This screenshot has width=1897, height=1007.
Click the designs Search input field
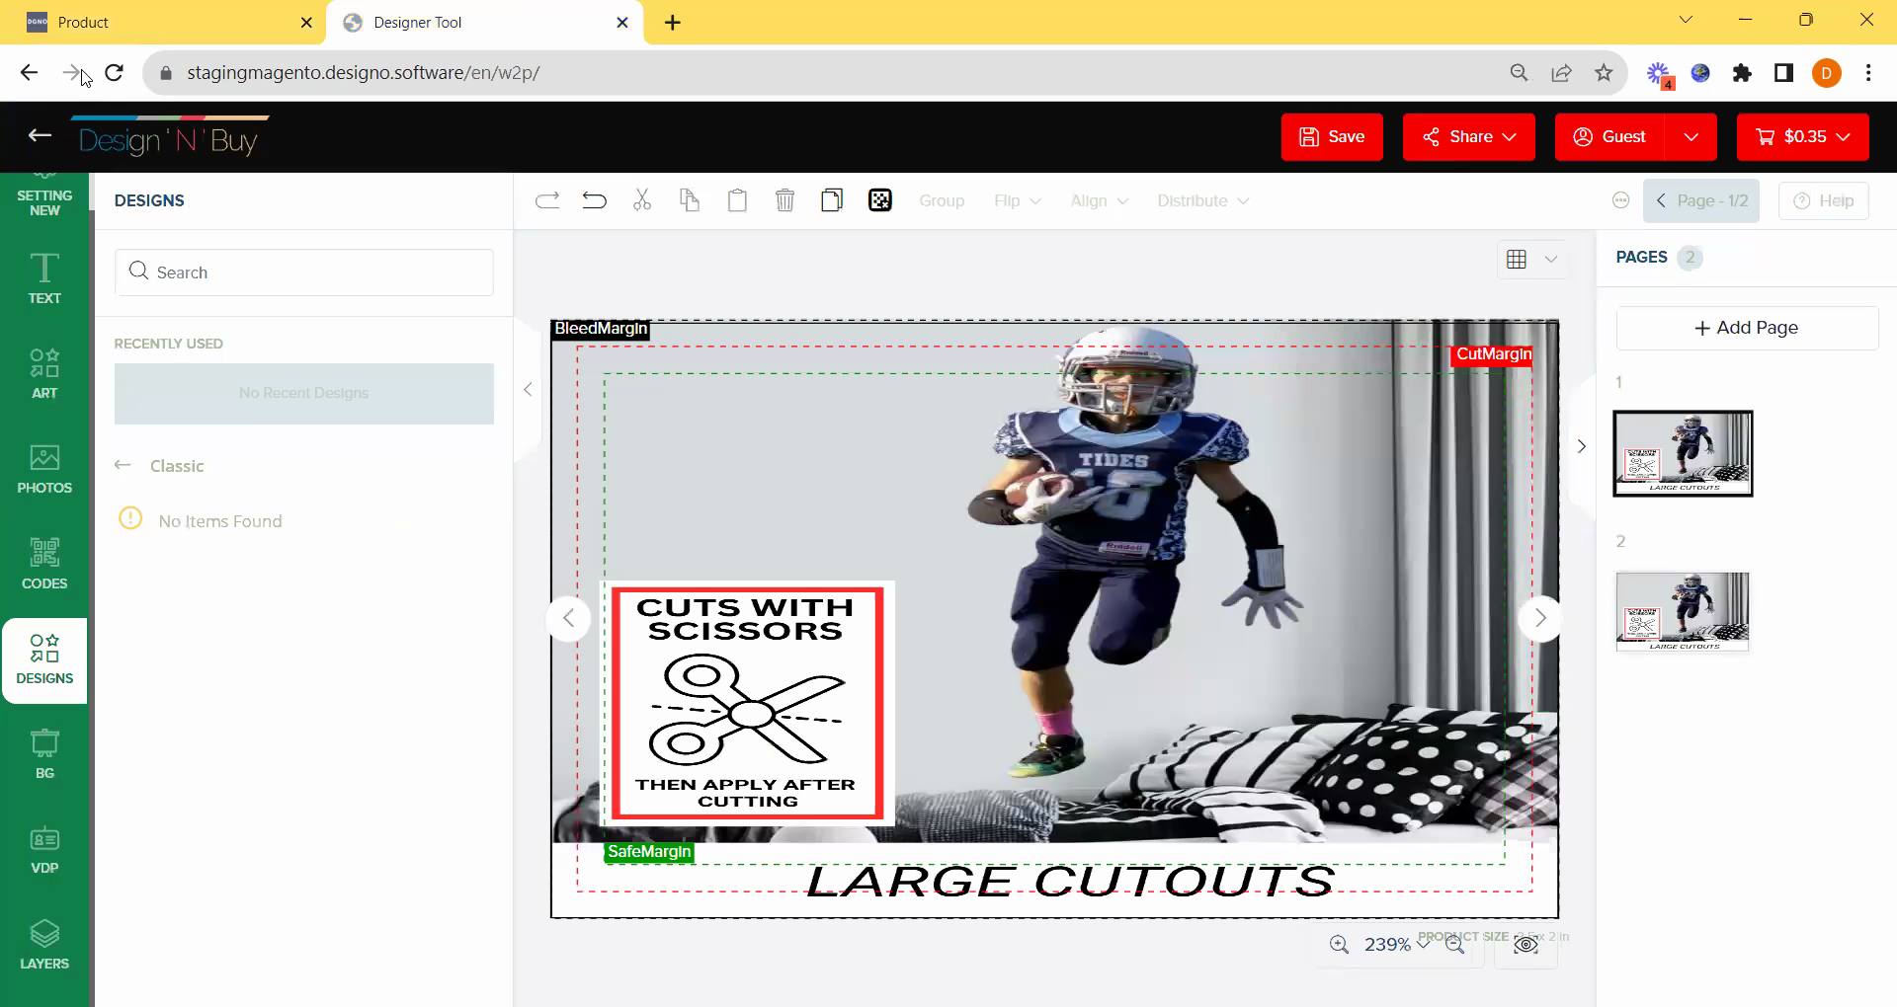coord(304,272)
